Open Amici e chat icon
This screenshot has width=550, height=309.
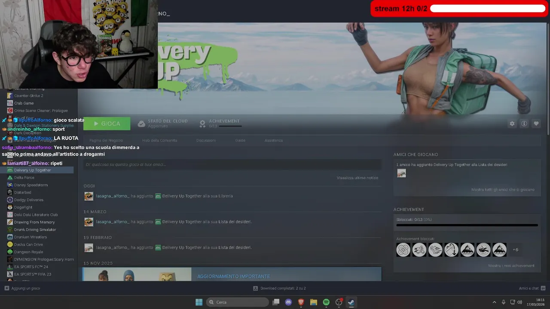click(x=543, y=288)
